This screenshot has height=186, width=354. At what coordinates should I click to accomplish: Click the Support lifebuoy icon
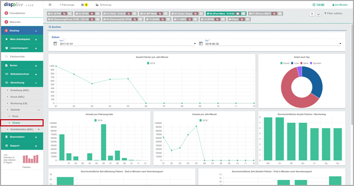[x=6, y=145]
